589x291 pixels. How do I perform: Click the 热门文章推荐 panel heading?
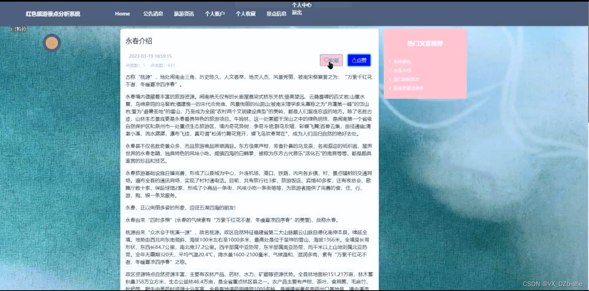pyautogui.click(x=425, y=43)
